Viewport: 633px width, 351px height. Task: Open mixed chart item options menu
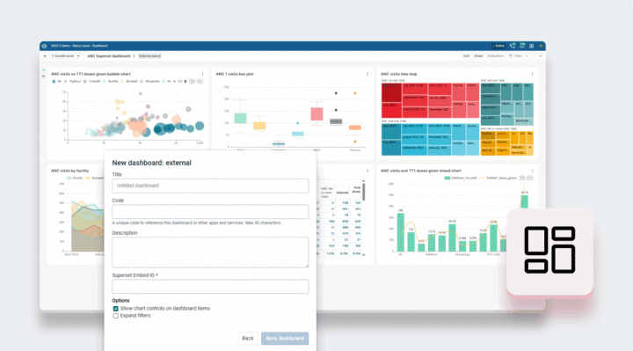(x=532, y=171)
